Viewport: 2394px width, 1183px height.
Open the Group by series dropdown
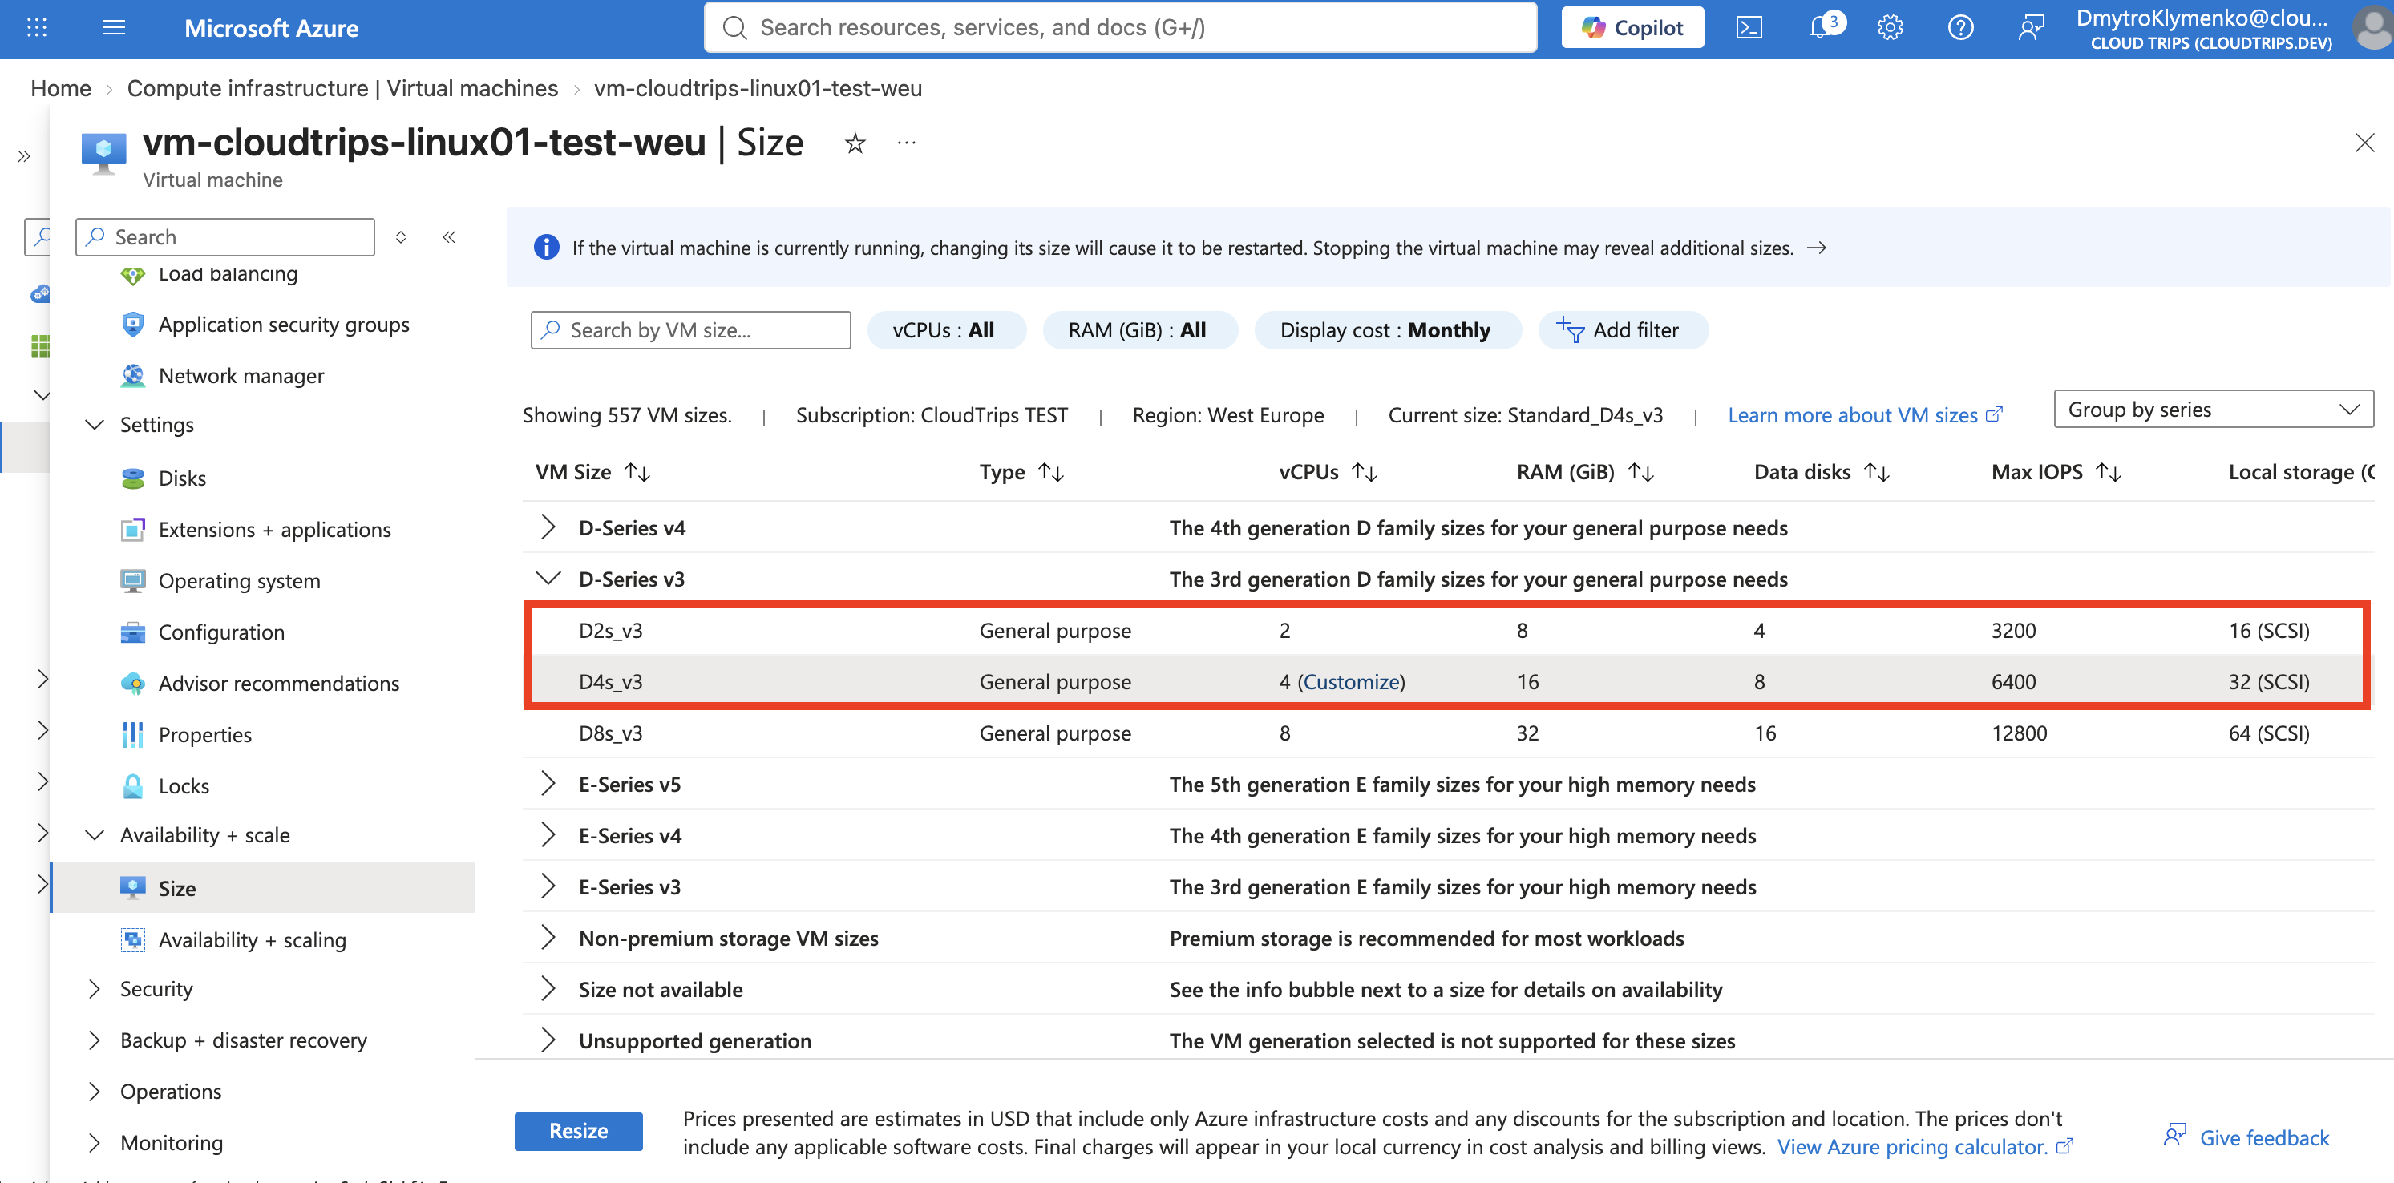click(2213, 409)
